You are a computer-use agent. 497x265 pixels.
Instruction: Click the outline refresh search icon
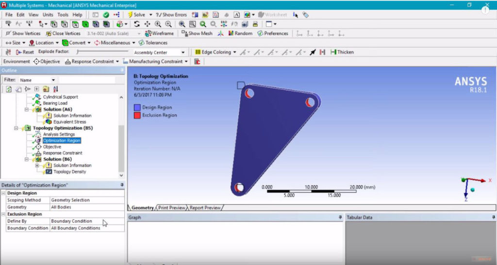point(9,89)
